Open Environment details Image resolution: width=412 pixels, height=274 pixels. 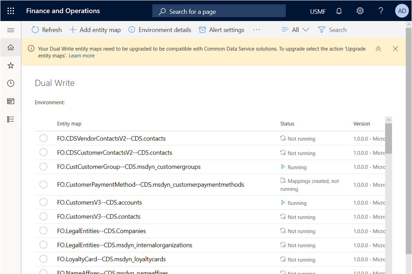coord(160,30)
